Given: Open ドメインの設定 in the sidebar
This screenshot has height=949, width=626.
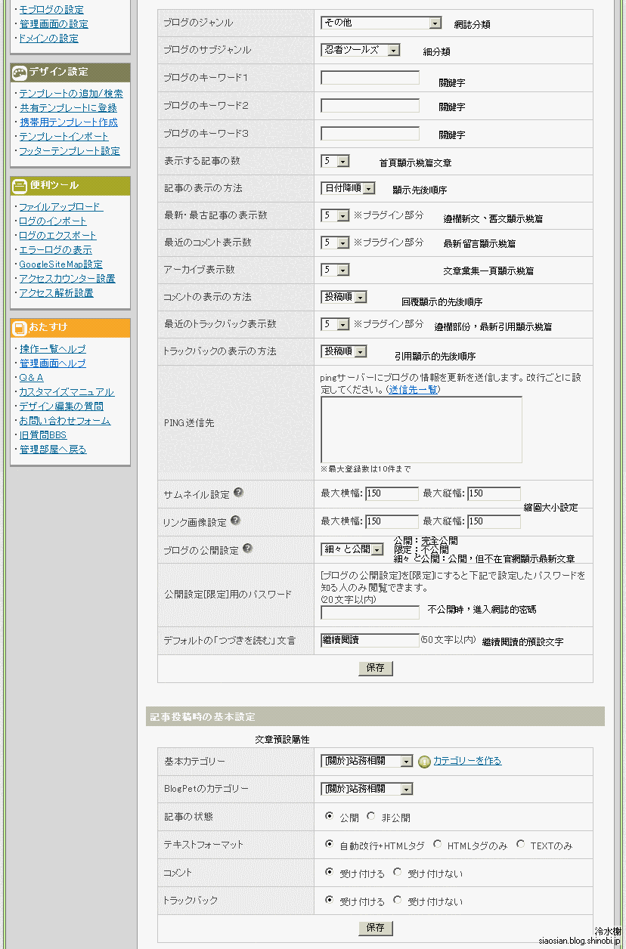Looking at the screenshot, I should (x=48, y=39).
